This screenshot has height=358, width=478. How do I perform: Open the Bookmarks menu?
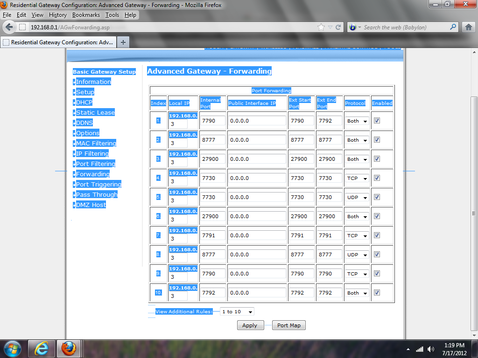(x=86, y=15)
